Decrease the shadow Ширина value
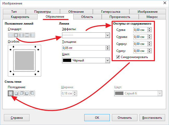The height and width of the screenshot is (125, 169). [x=75, y=94]
